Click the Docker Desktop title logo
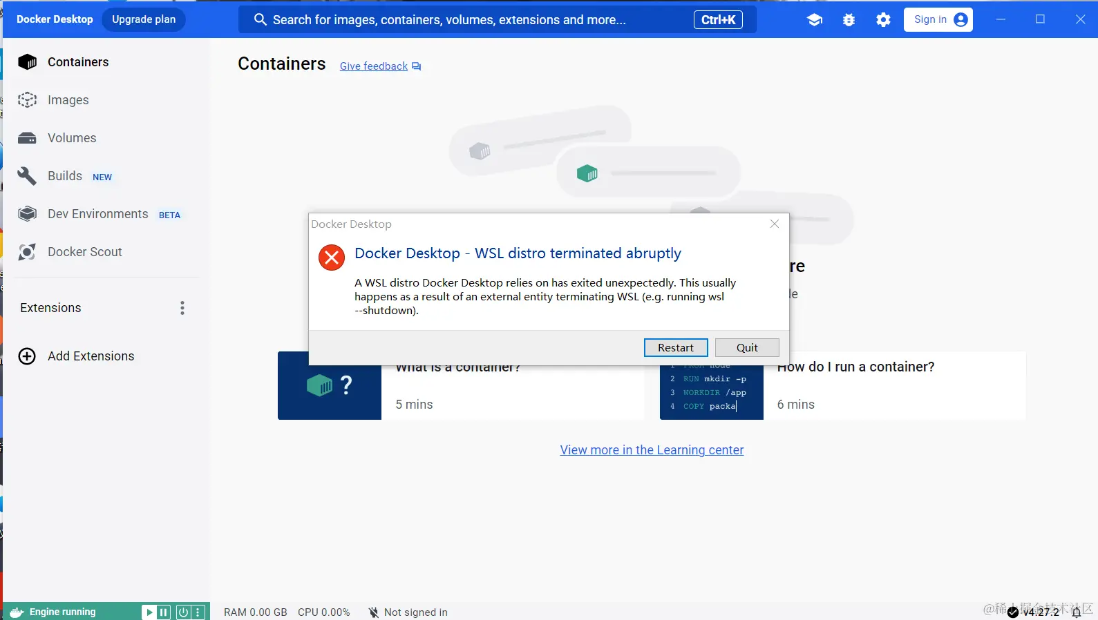The height and width of the screenshot is (620, 1098). (x=55, y=19)
